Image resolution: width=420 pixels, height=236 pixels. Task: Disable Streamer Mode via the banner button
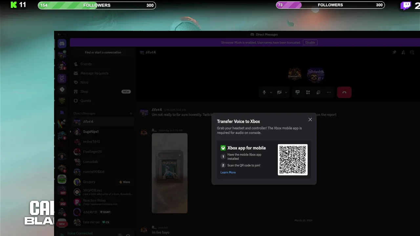pos(310,43)
